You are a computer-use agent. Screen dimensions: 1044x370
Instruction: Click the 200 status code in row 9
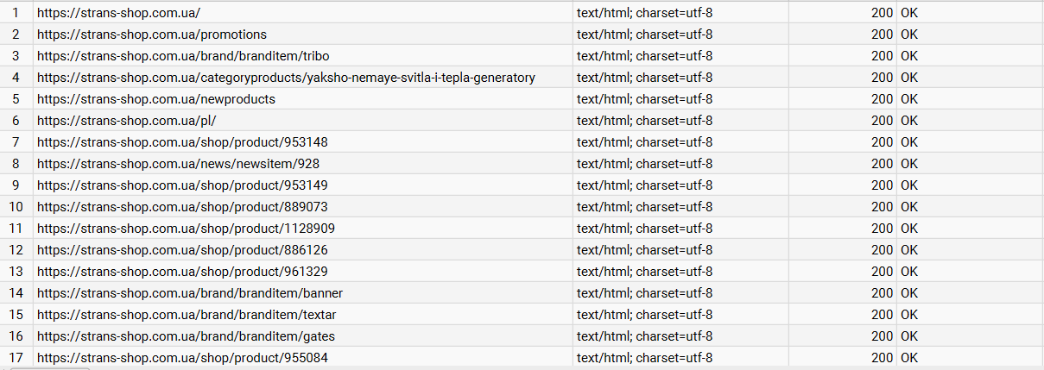pos(882,185)
